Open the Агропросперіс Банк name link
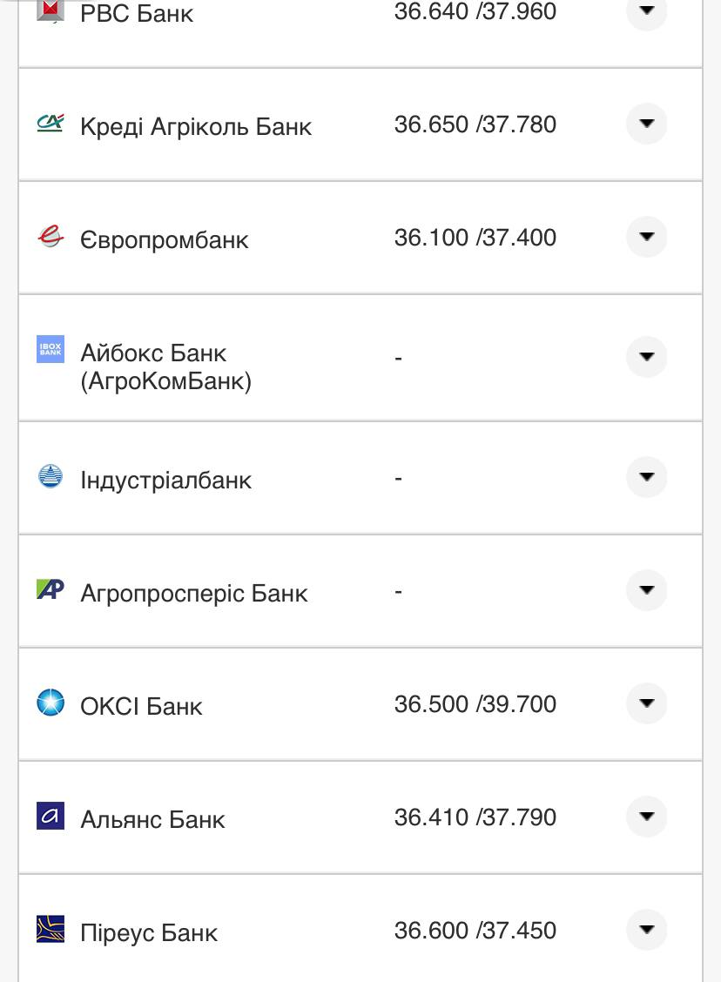This screenshot has width=721, height=982. coord(193,593)
